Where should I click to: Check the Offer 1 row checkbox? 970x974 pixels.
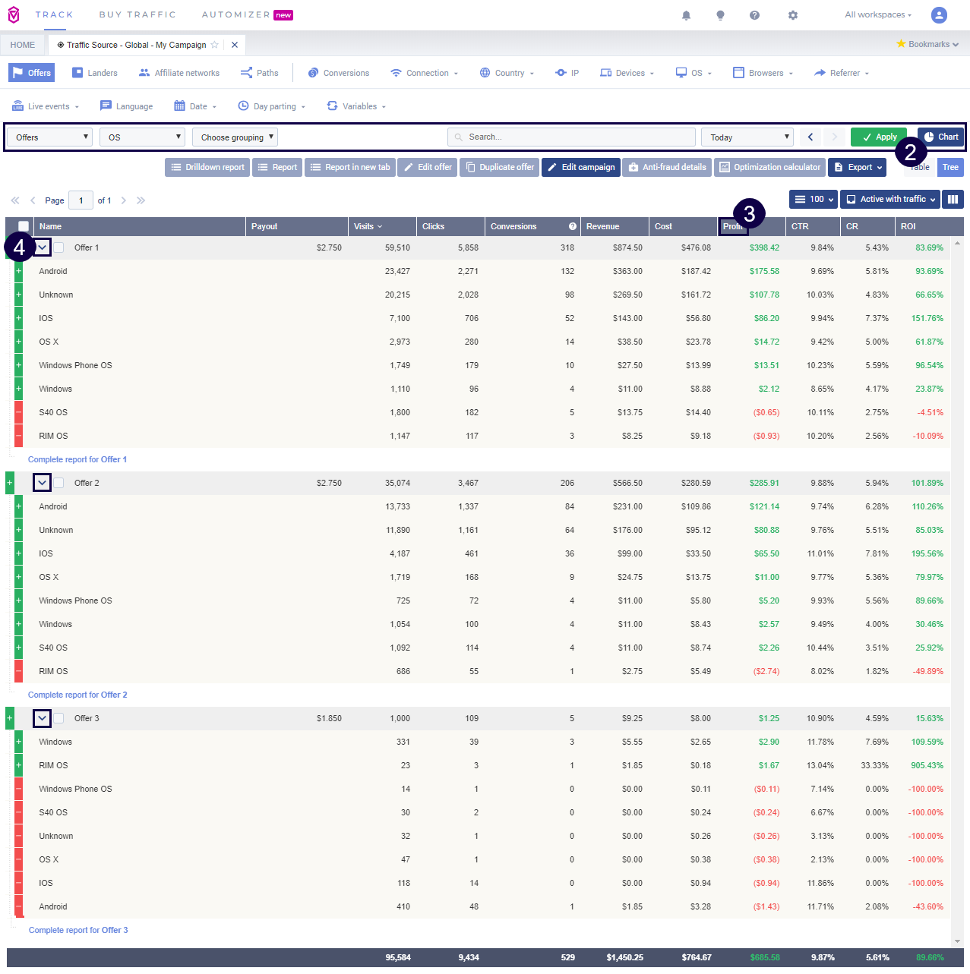pyautogui.click(x=58, y=247)
